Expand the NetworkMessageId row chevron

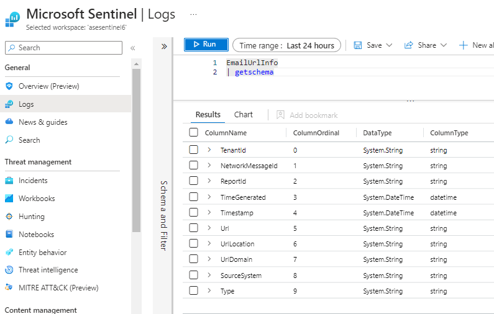(x=209, y=165)
